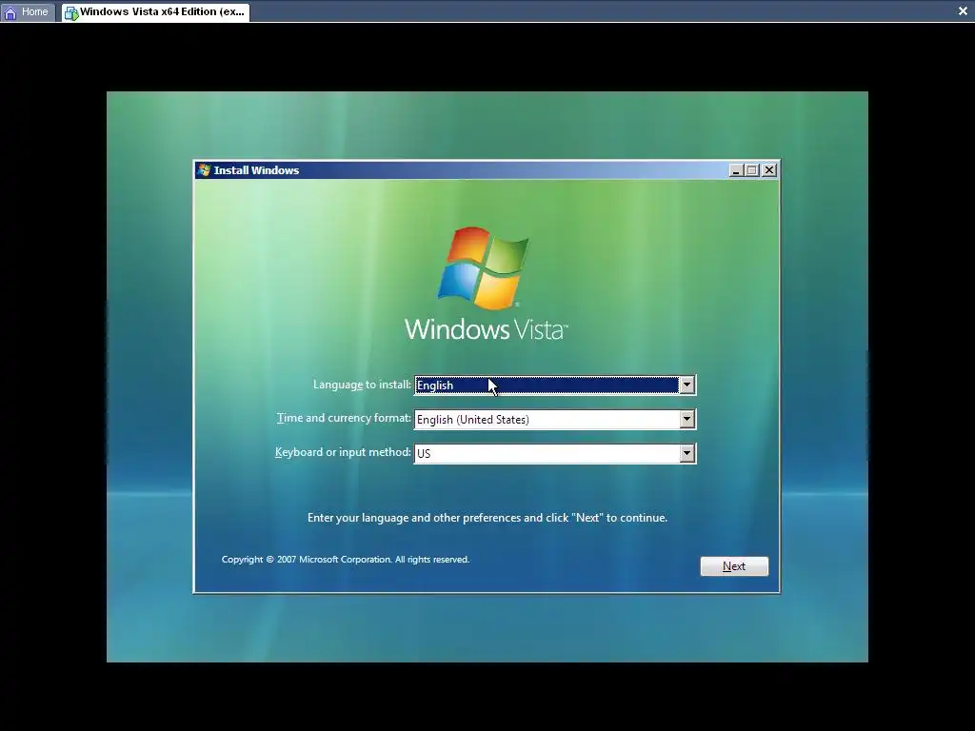Viewport: 975px width, 731px height.
Task: Click the 'Keyboard or input method' label
Action: click(343, 452)
